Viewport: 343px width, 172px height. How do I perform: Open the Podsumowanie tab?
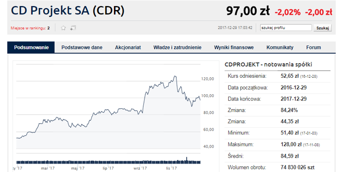tap(31, 47)
